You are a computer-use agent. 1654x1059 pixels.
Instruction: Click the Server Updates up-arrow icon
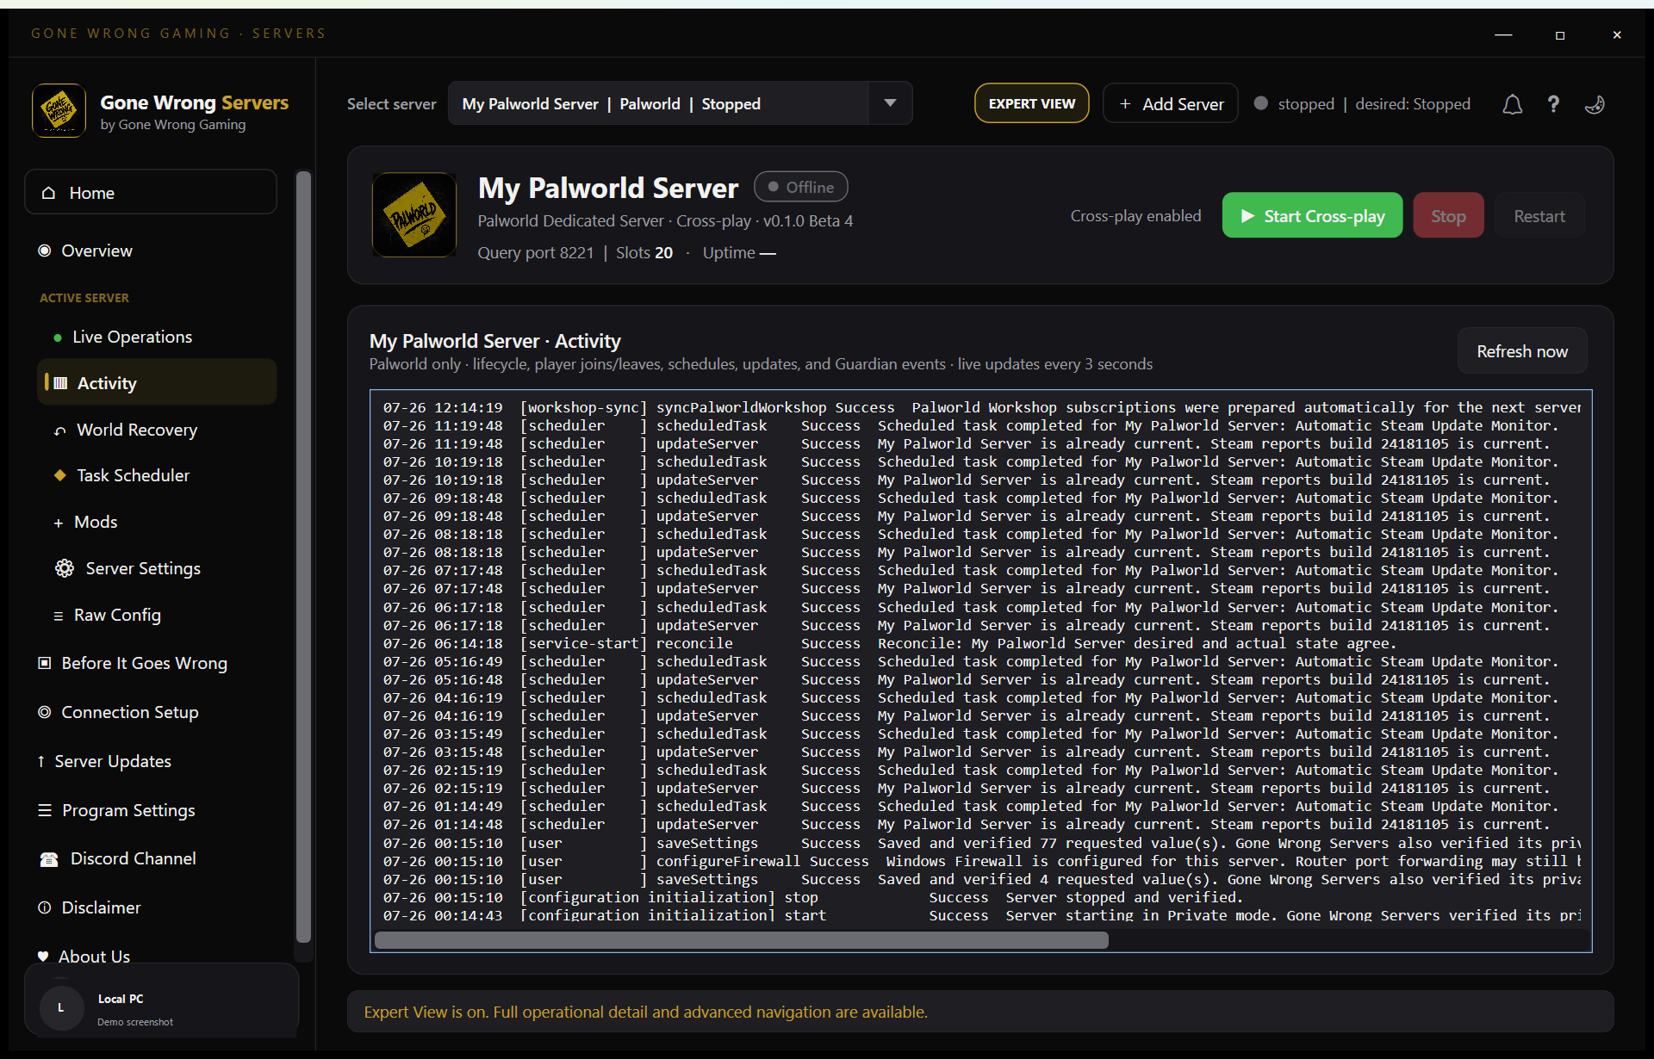pos(41,761)
